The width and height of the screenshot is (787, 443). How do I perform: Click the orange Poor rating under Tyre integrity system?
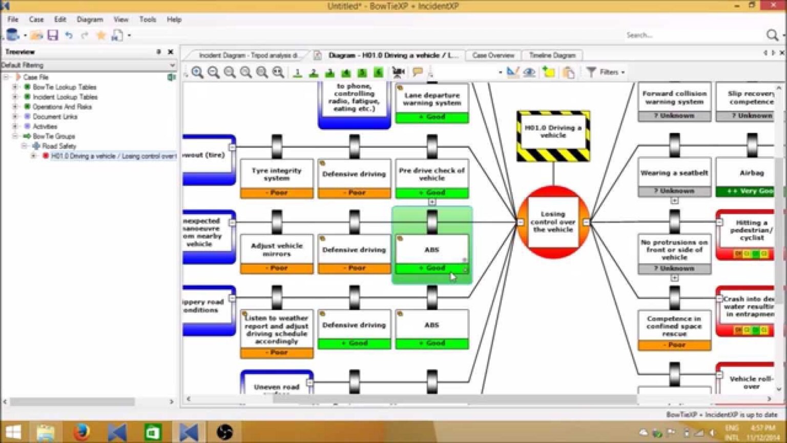[277, 193]
